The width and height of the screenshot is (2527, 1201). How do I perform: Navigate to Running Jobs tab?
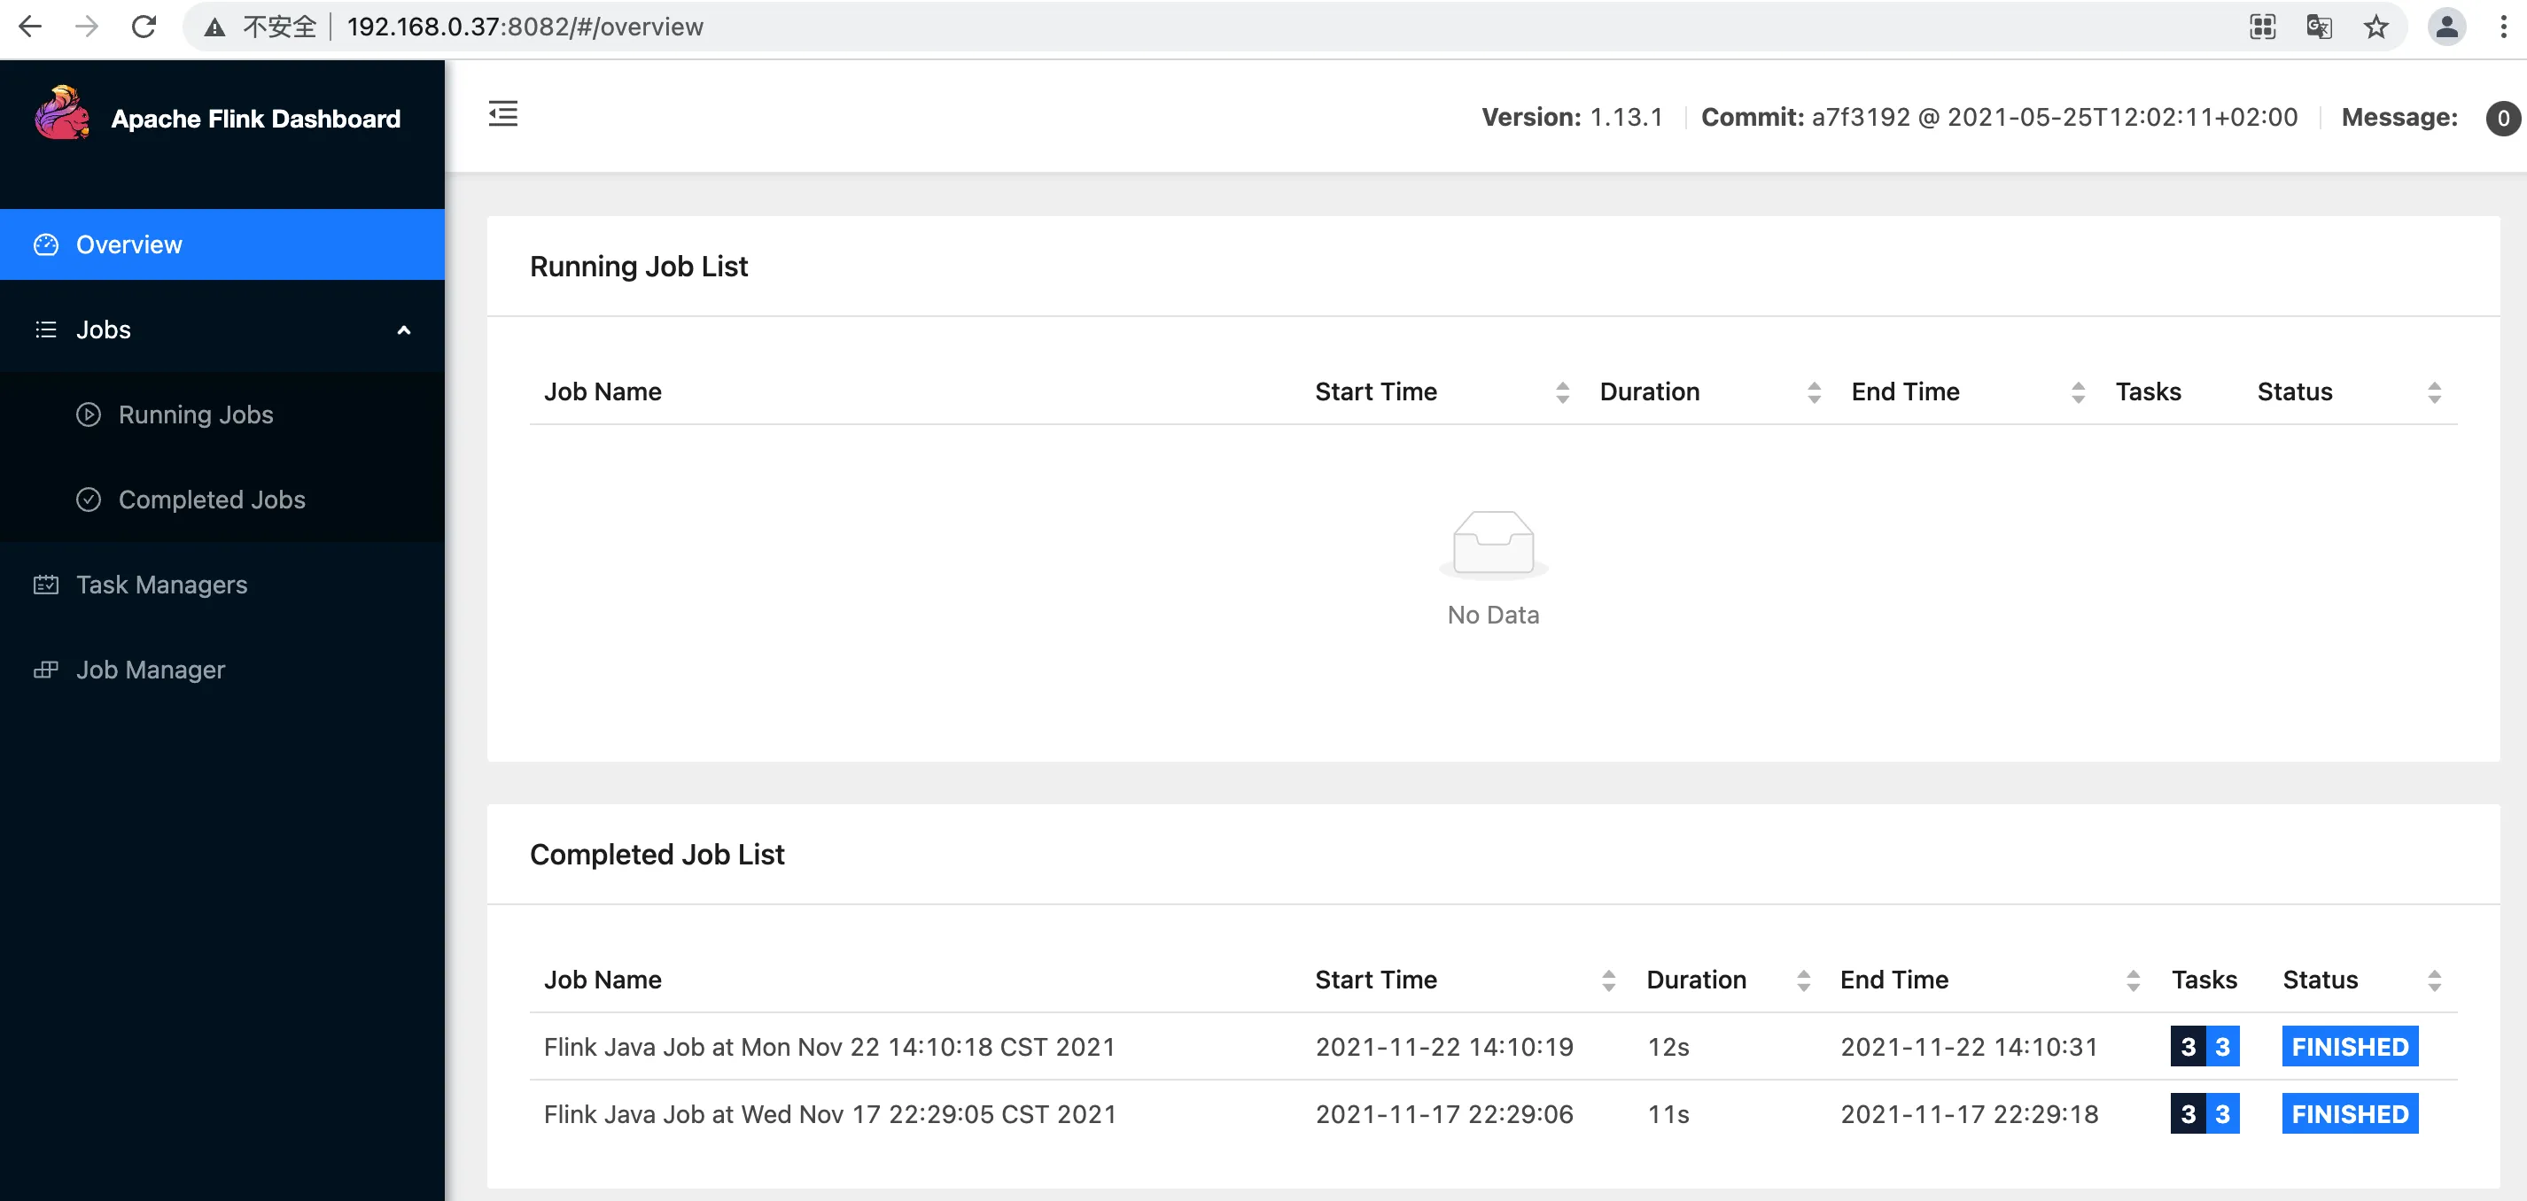coord(195,414)
